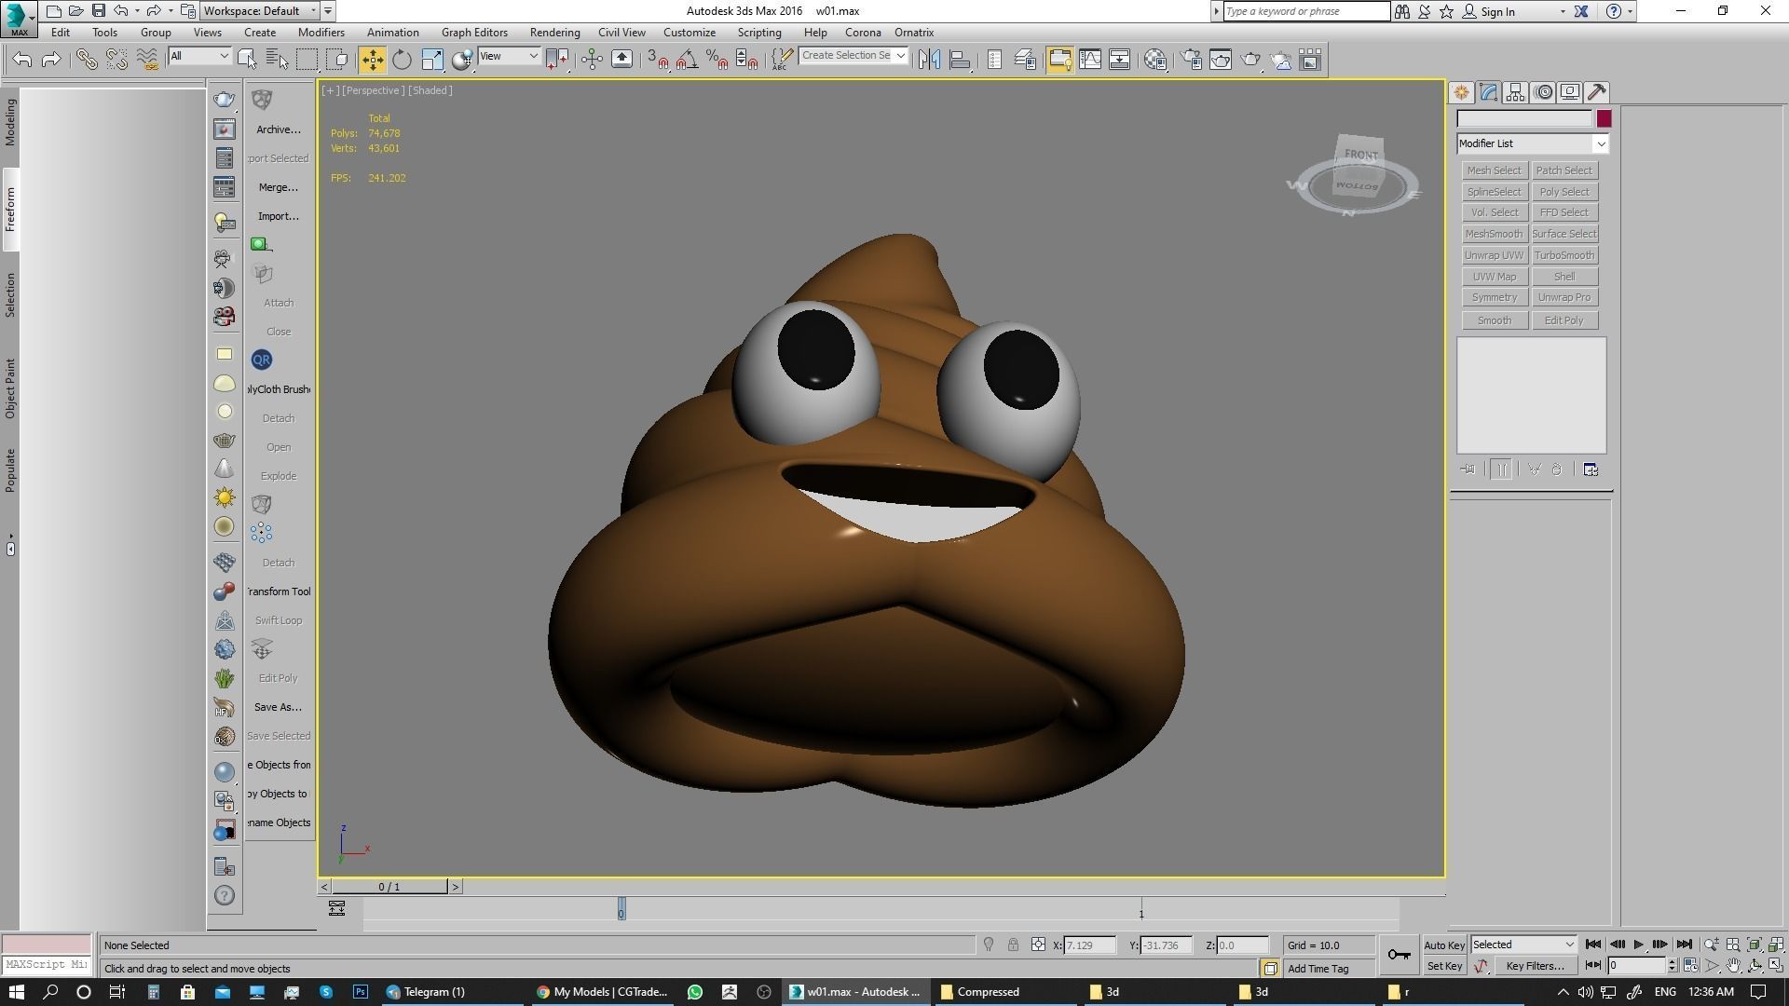Viewport: 1789px width, 1006px height.
Task: Toggle 3D Snaps on
Action: [x=657, y=60]
